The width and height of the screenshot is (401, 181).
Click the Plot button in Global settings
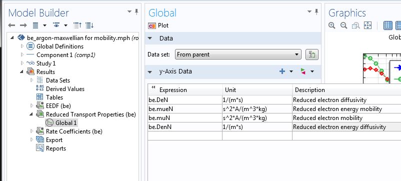pos(158,25)
